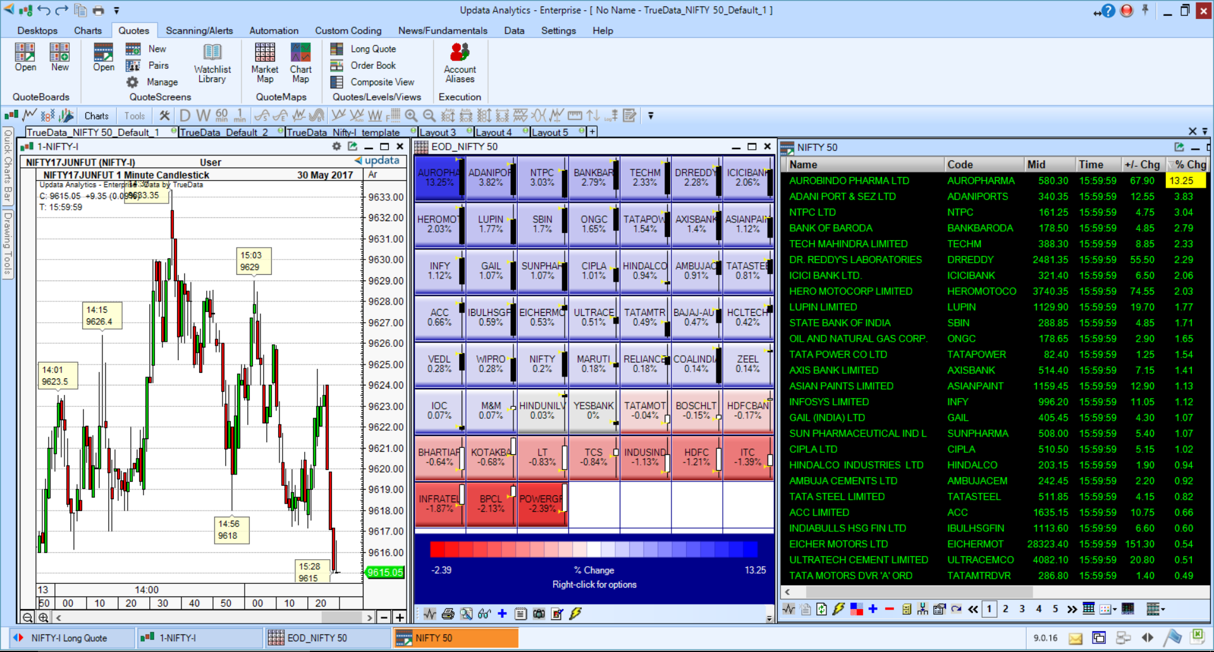Image resolution: width=1214 pixels, height=652 pixels.
Task: Go to quote page 5
Action: (1055, 609)
